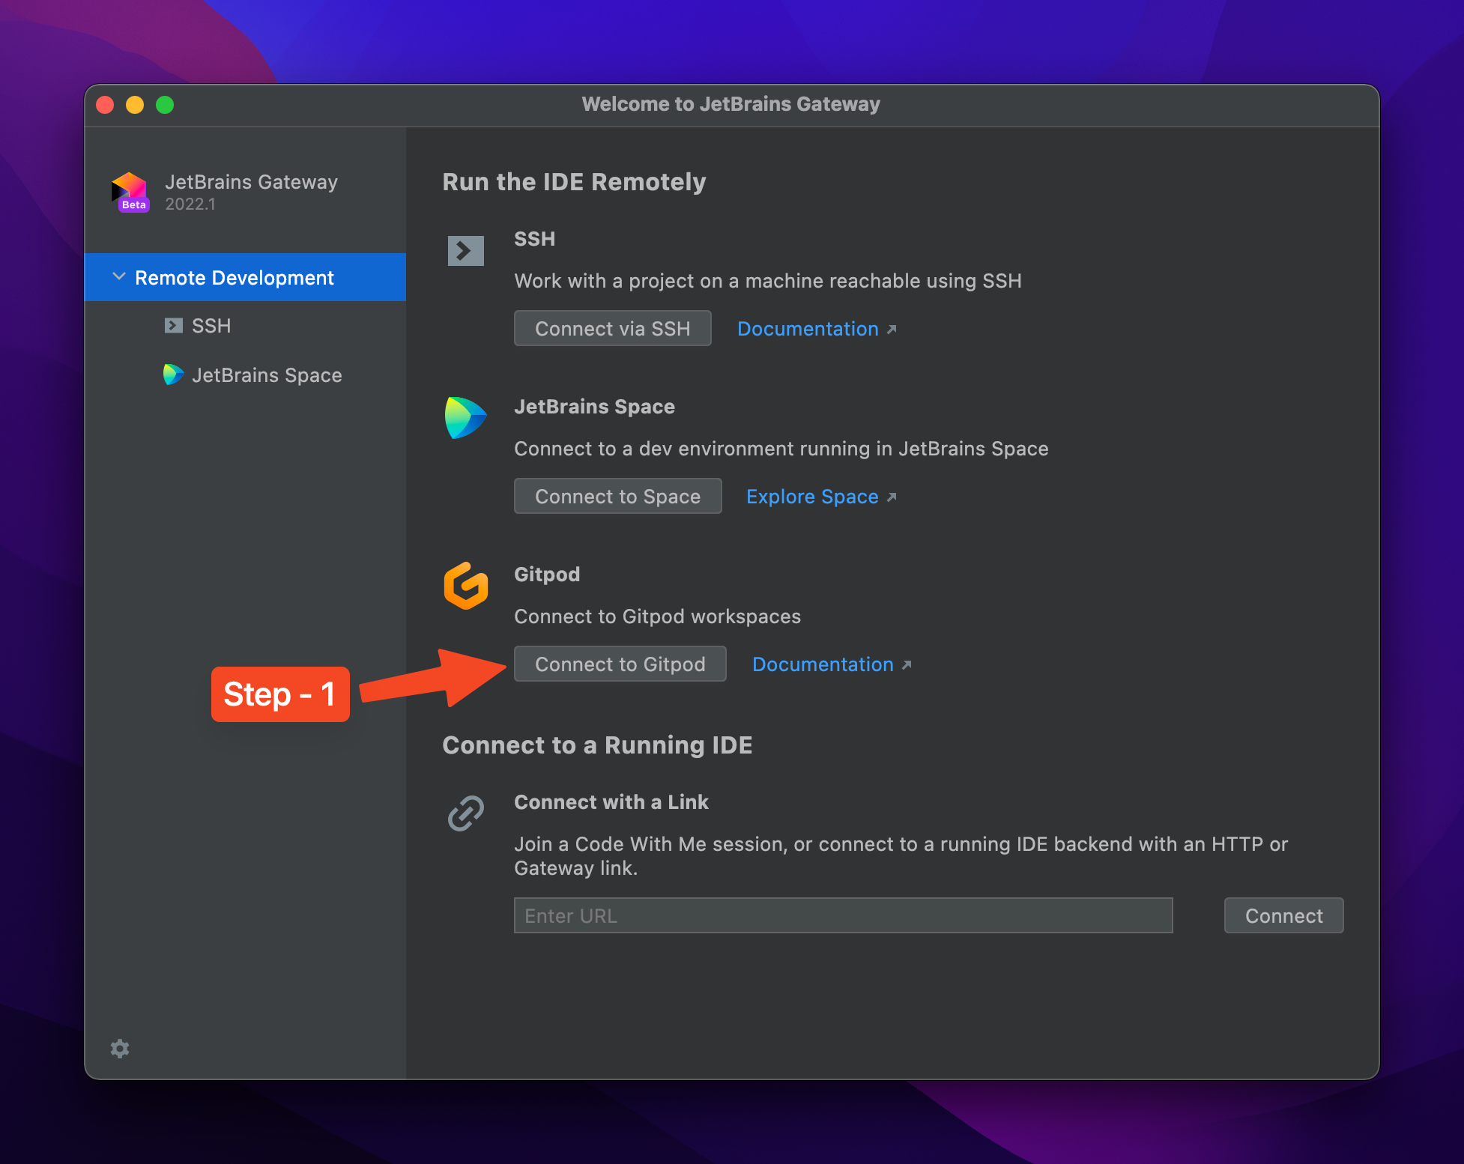Click the 'Connect to Gitpod workspaces' description
This screenshot has width=1464, height=1164.
coord(657,616)
